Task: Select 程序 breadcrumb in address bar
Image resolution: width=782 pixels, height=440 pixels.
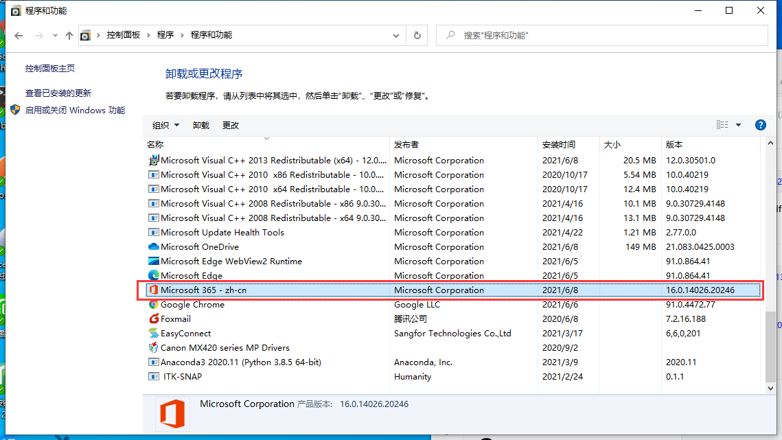Action: tap(165, 35)
